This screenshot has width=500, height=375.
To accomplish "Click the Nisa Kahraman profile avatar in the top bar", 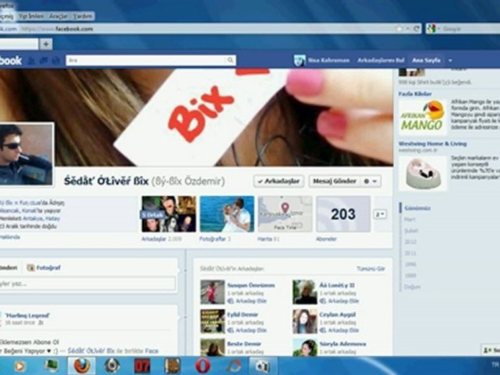I will (299, 60).
